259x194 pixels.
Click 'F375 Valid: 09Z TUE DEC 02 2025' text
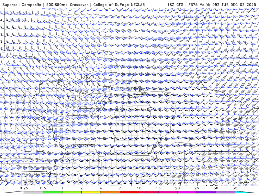(x=222, y=5)
